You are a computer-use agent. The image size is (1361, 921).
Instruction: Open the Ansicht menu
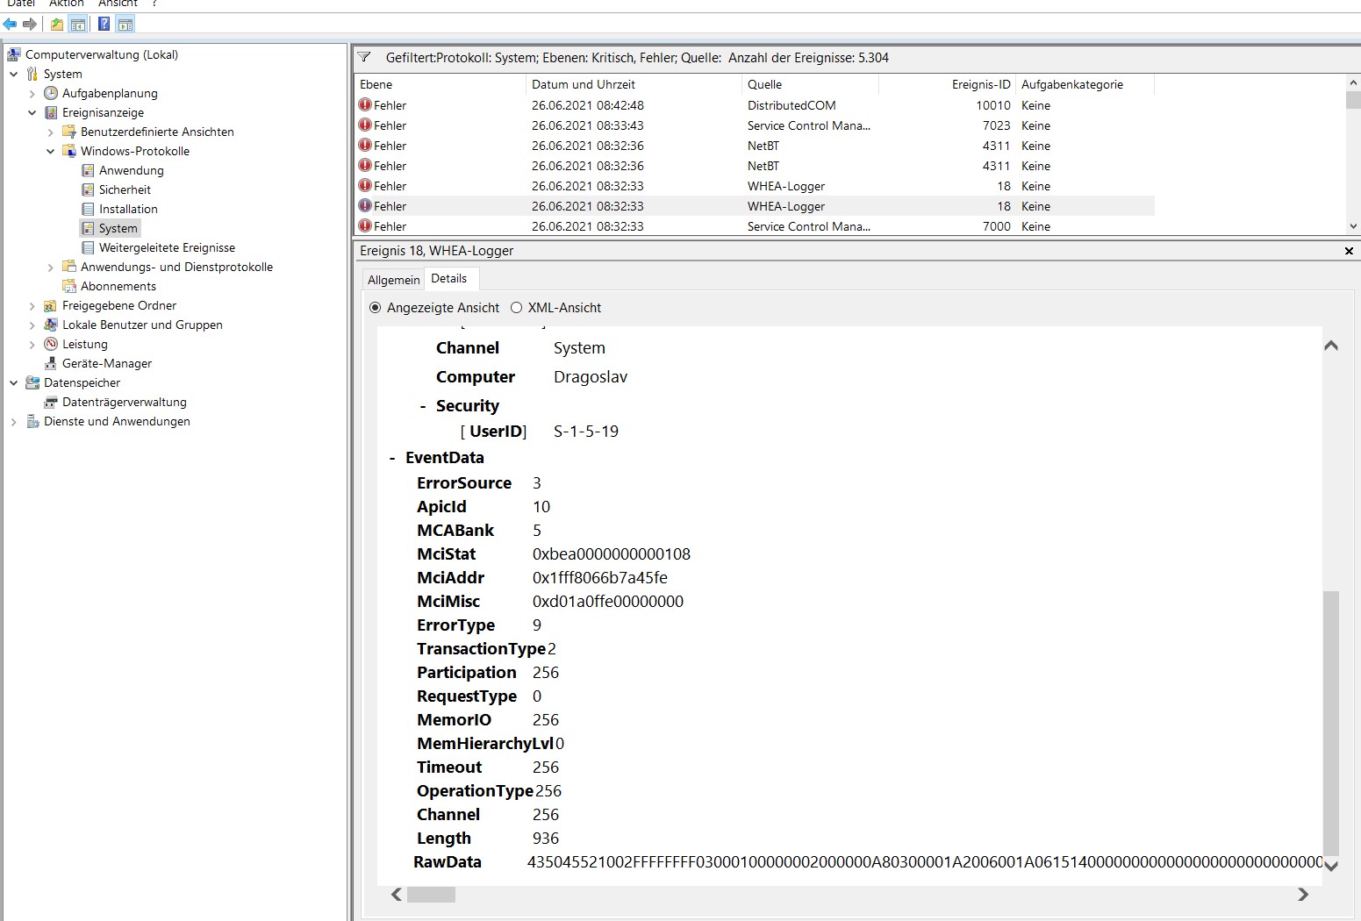point(118,4)
